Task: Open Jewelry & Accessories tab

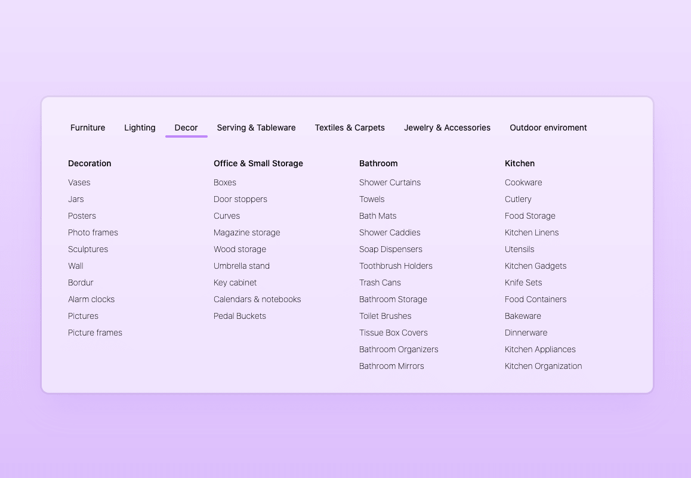Action: (x=447, y=128)
